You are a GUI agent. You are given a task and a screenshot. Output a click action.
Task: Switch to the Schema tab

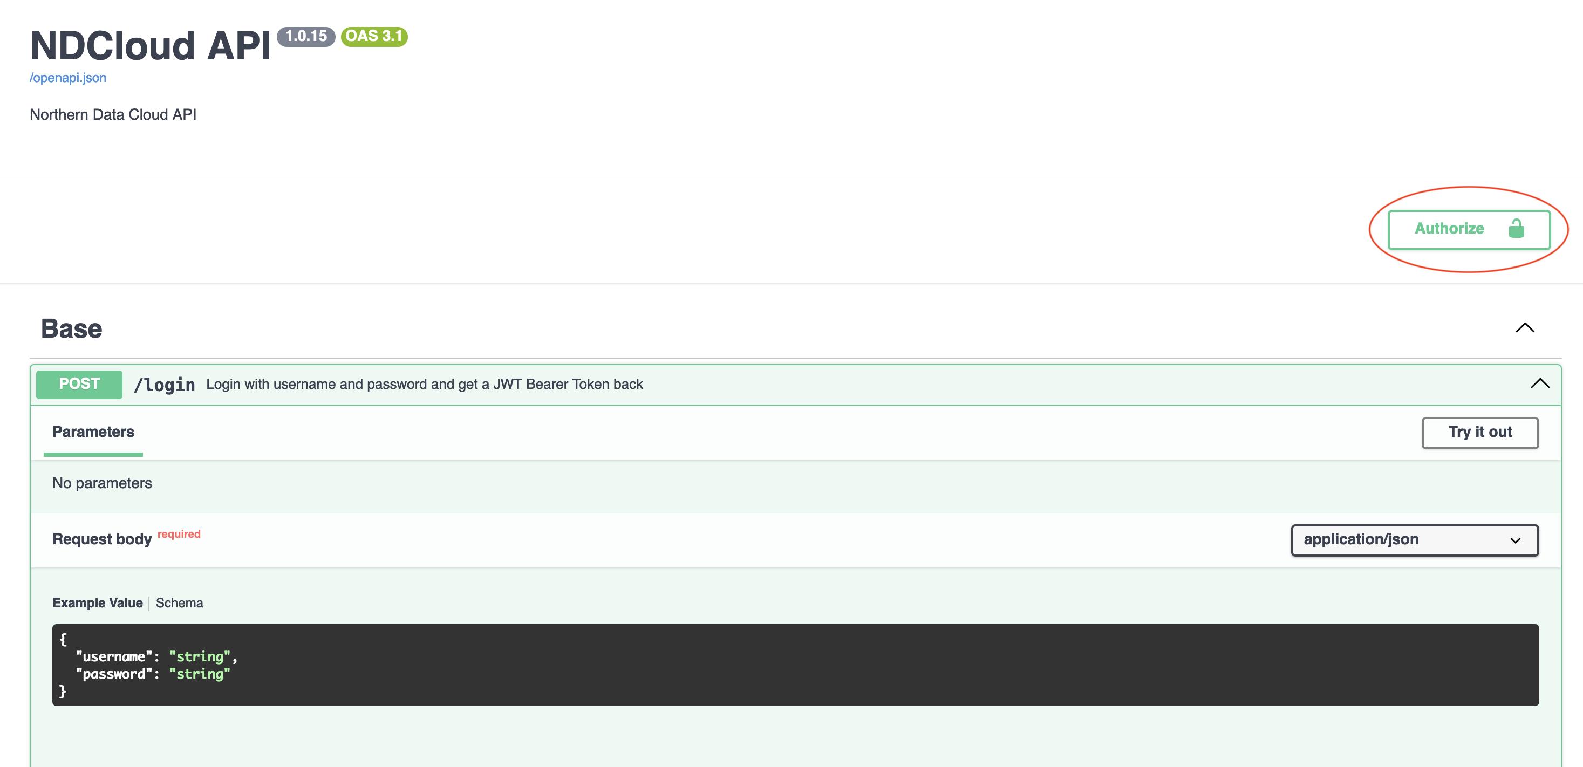179,603
